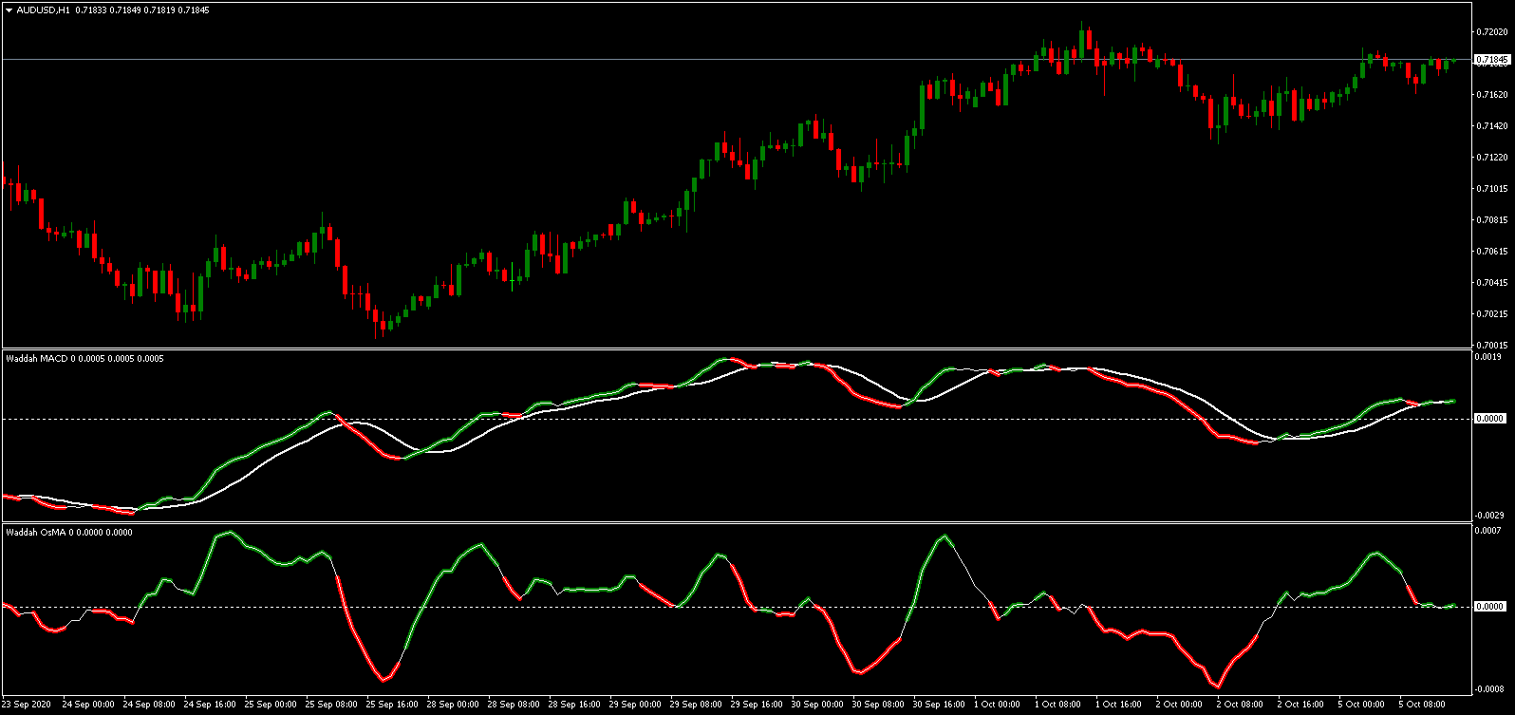Viewport: 1515px width, 715px height.
Task: Click the 30 Sep 16:00 time label
Action: [939, 705]
